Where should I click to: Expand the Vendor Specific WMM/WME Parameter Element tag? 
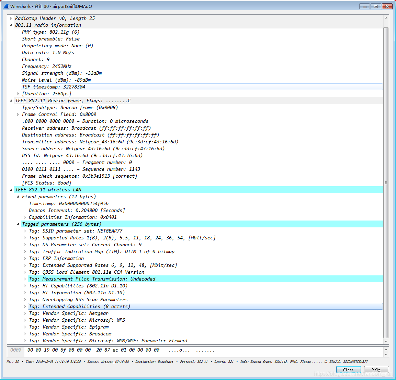25,341
